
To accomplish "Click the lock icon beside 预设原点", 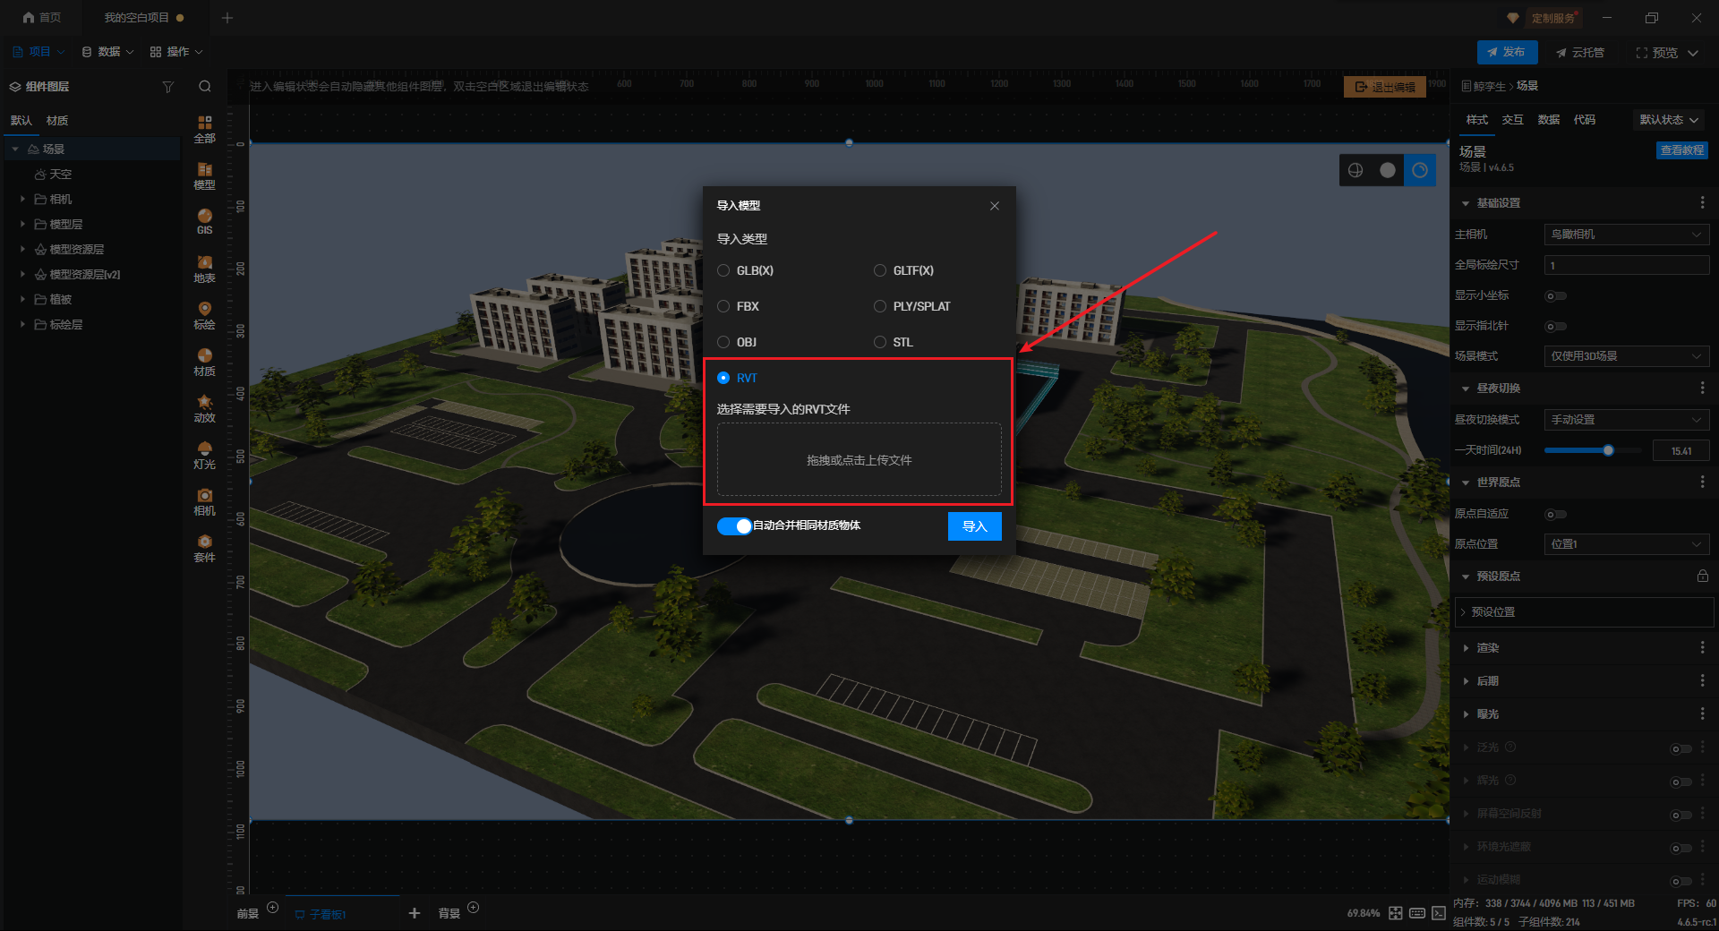I will coord(1702,576).
